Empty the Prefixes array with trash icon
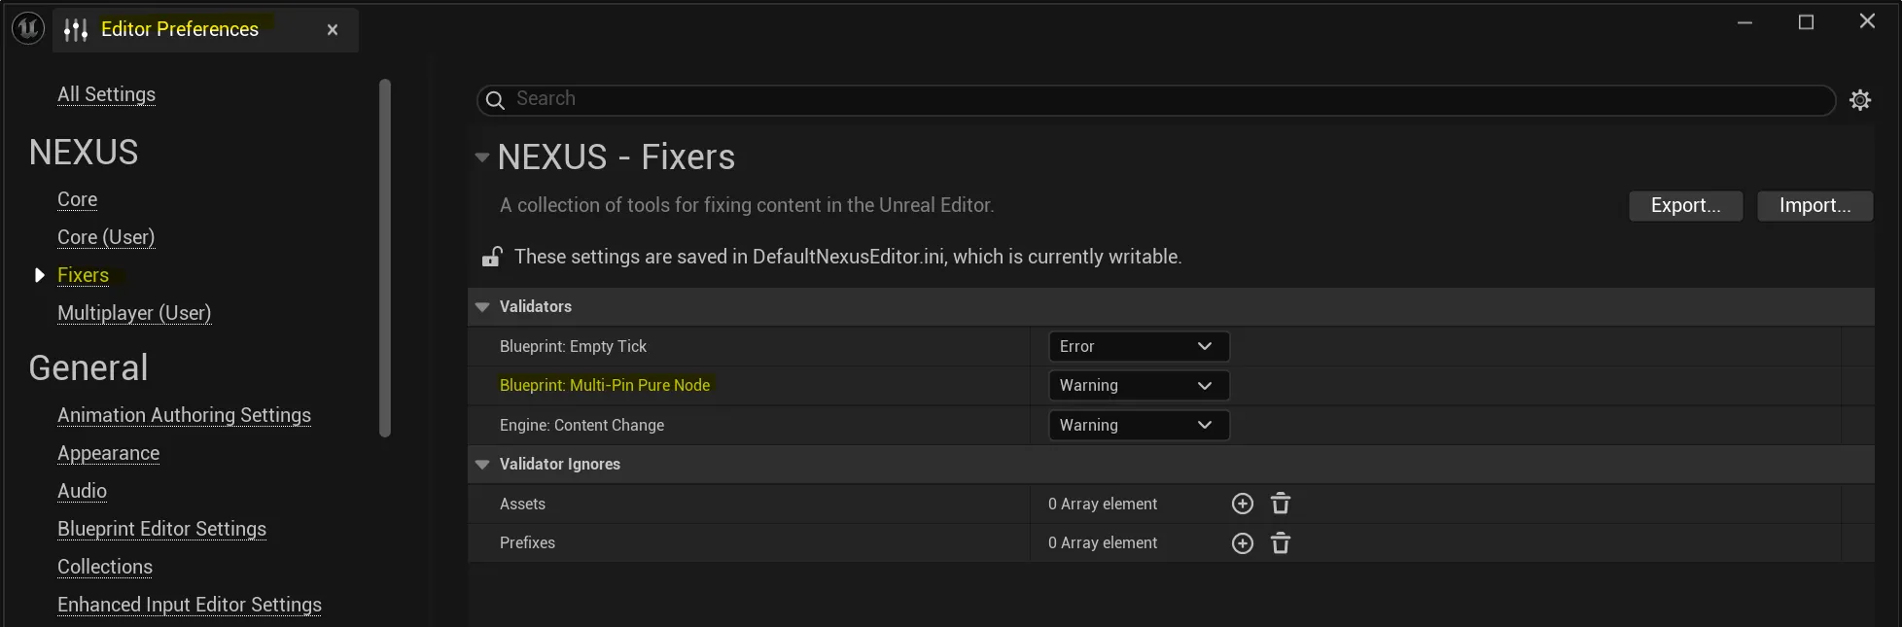This screenshot has height=627, width=1902. click(1281, 543)
